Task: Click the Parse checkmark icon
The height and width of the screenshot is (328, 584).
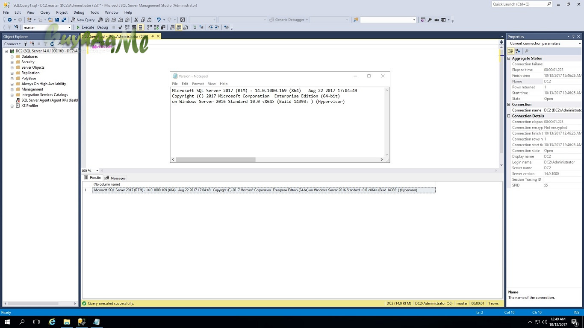Action: click(120, 27)
